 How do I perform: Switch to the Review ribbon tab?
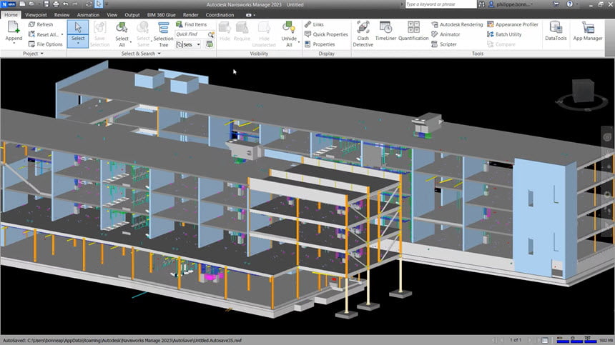click(62, 15)
